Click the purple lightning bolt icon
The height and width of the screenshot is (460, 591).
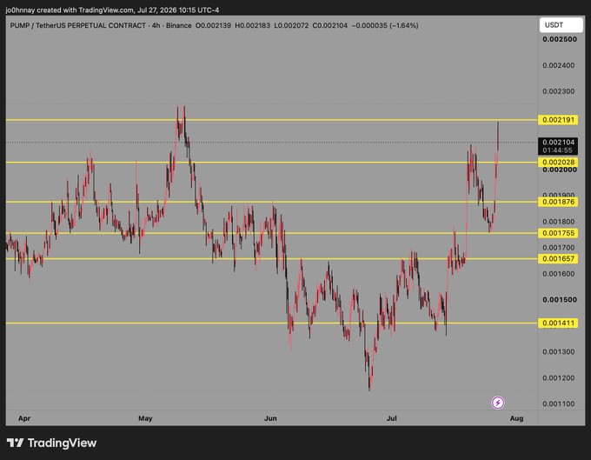coord(497,403)
